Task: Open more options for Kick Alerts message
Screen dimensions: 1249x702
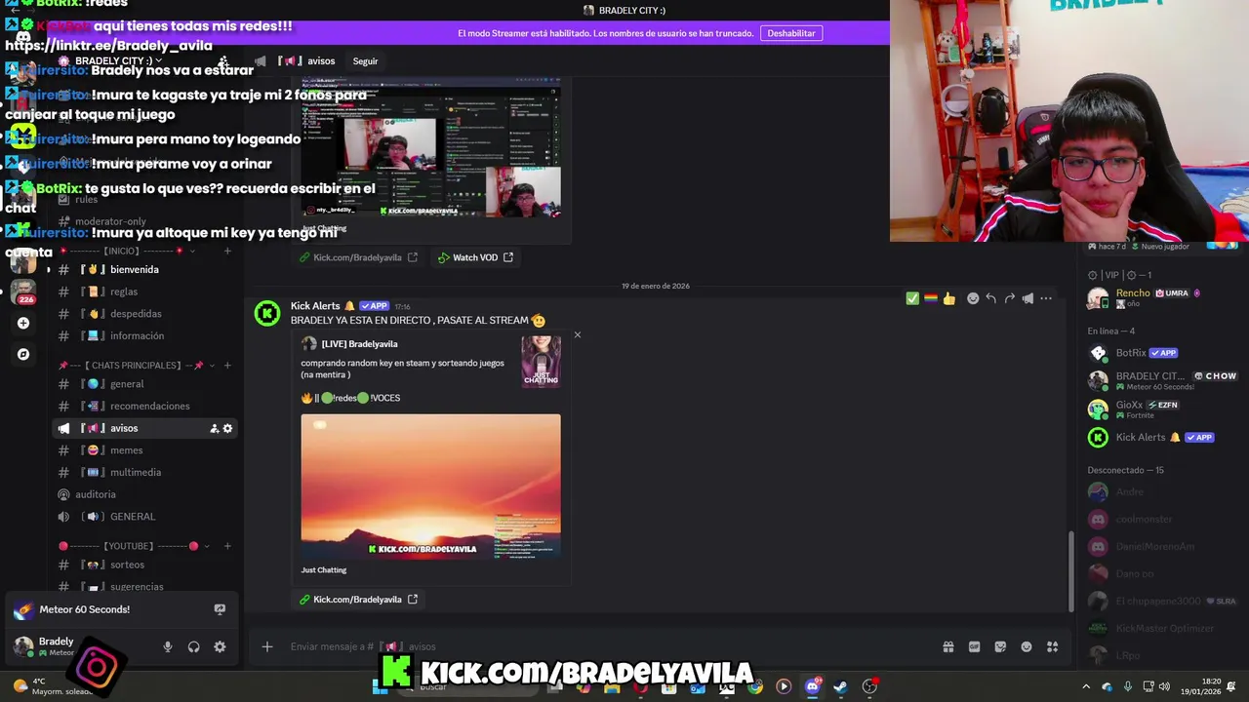Action: [1046, 298]
